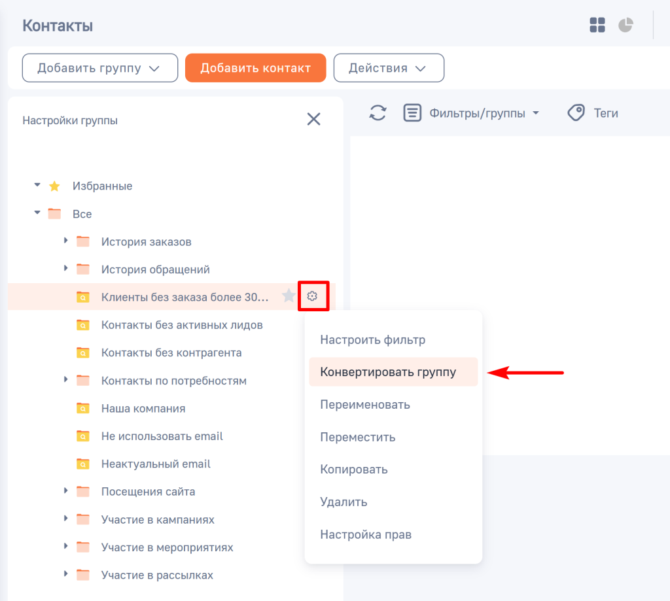Viewport: 670px width, 601px height.
Task: Collapse the Все folder tree
Action: pos(37,214)
